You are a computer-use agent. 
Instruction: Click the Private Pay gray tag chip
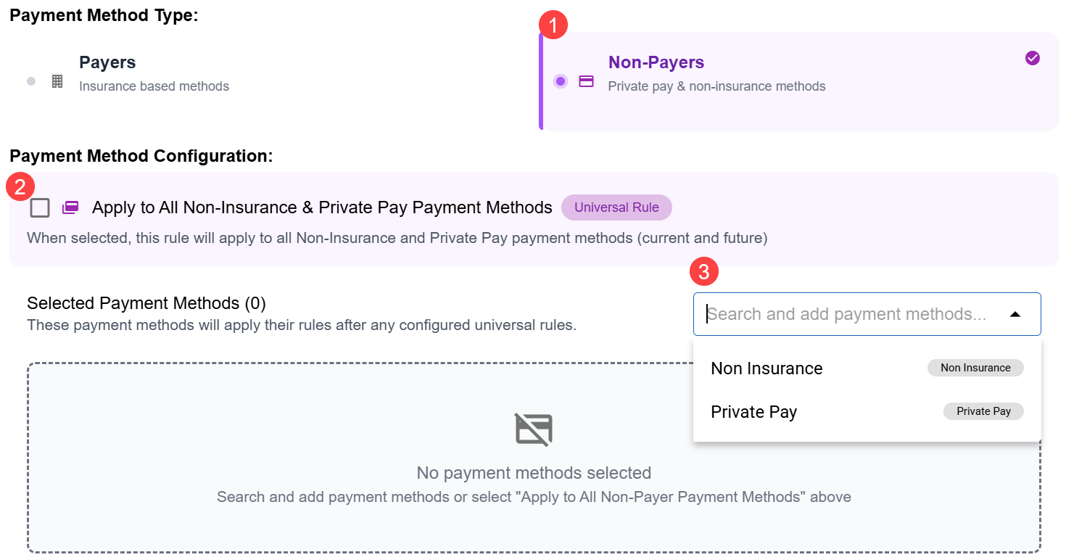click(983, 411)
